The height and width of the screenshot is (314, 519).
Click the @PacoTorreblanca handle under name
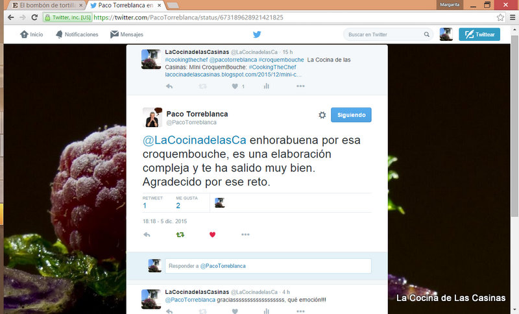191,123
